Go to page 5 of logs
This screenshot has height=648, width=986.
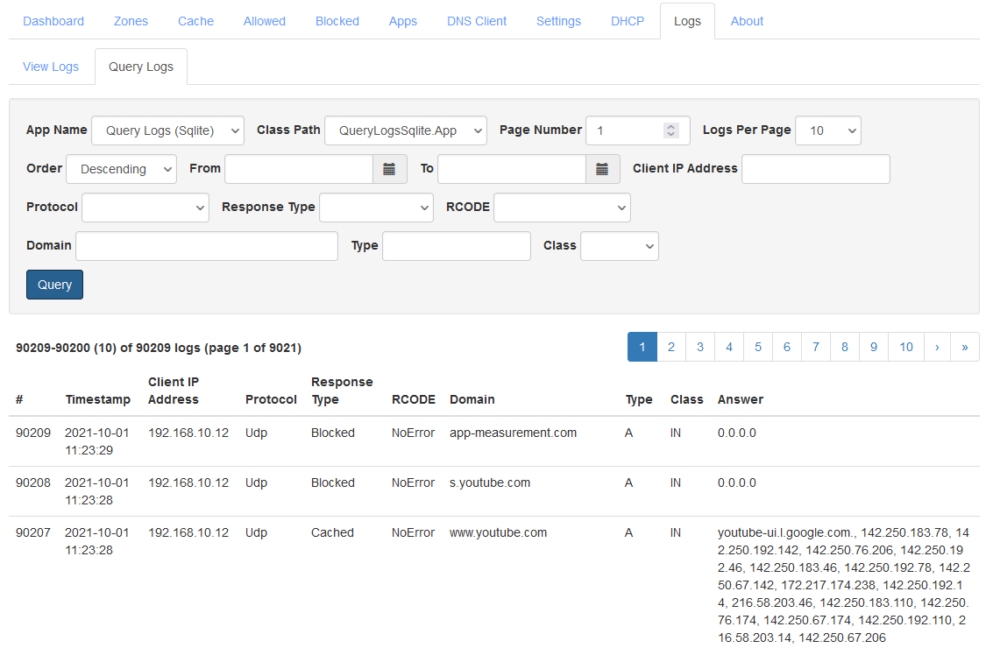(x=757, y=347)
